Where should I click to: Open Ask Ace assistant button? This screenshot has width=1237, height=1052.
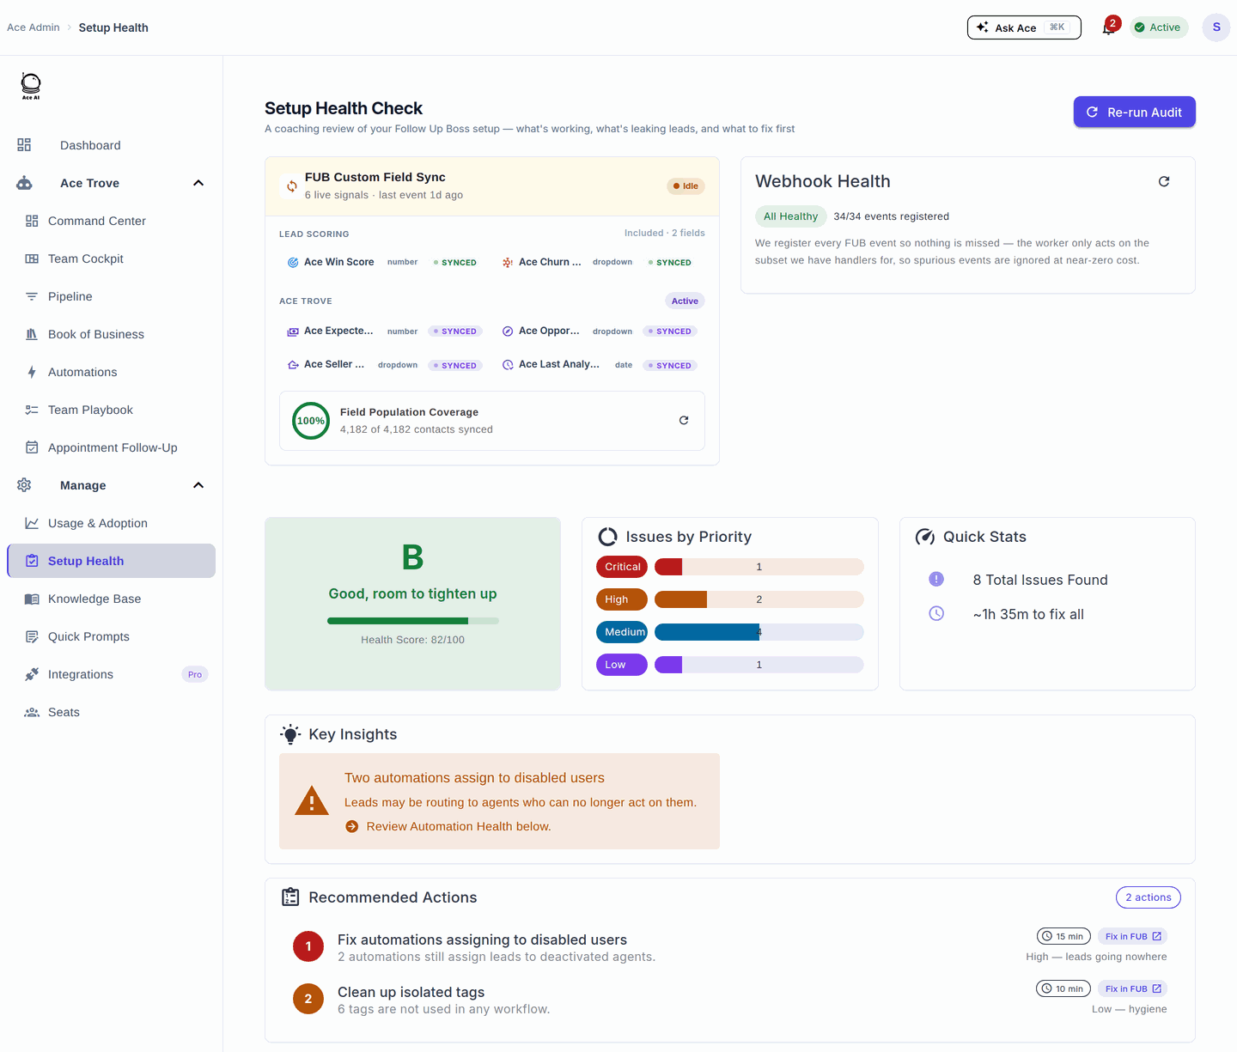click(1024, 27)
